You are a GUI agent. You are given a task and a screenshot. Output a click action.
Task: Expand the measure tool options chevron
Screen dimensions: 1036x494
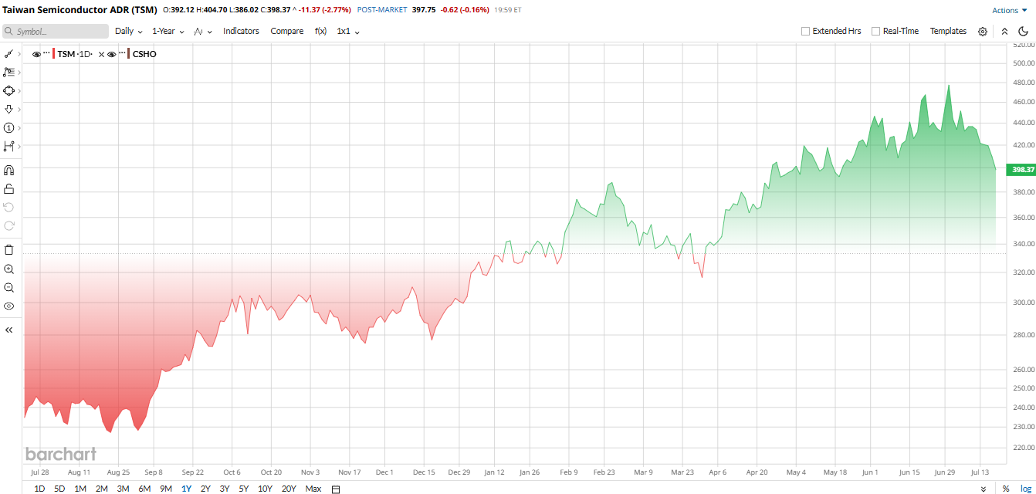pyautogui.click(x=19, y=146)
